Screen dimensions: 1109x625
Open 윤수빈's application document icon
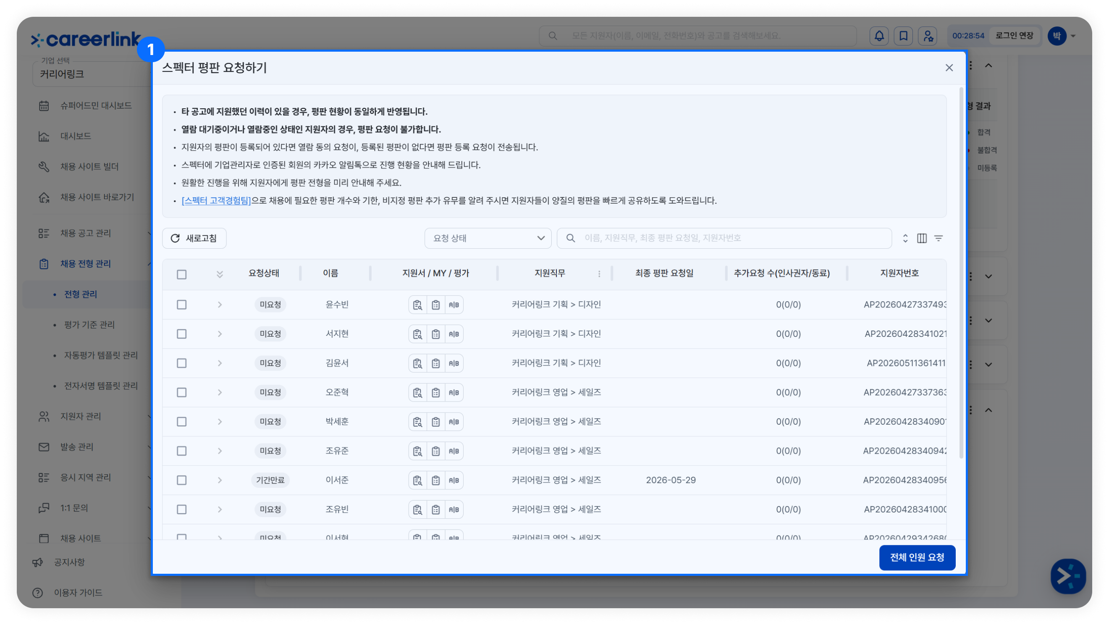click(x=417, y=305)
